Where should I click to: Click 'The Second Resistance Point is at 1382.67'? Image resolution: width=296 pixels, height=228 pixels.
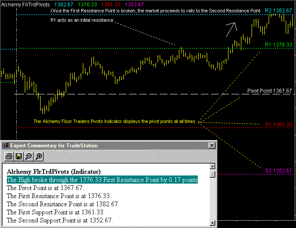click(x=63, y=204)
